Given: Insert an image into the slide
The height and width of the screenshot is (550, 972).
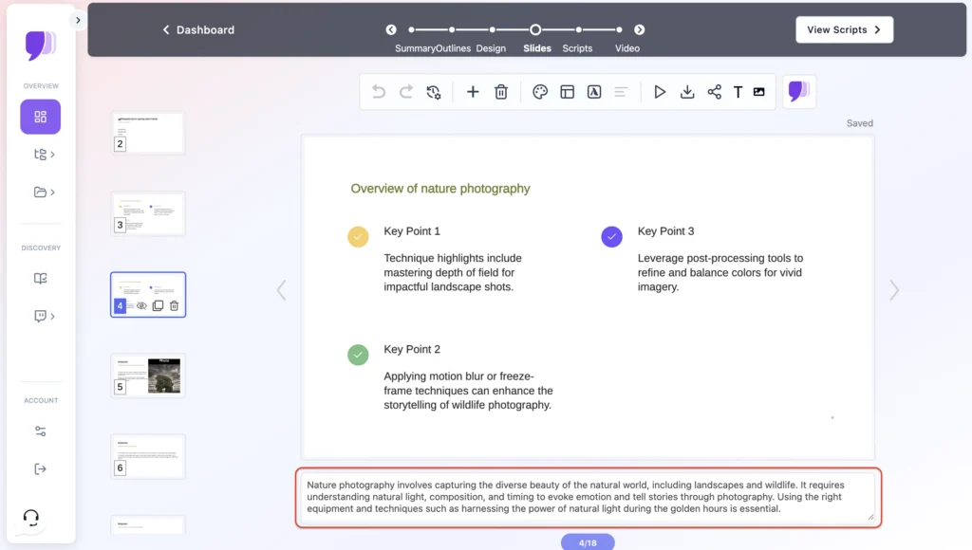Looking at the screenshot, I should coord(758,92).
